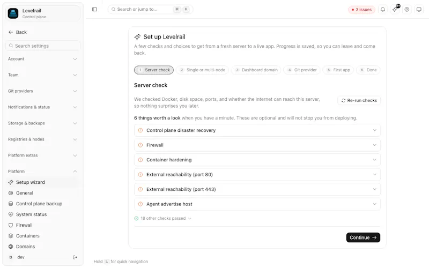Click the Containers stack icon

11,236
